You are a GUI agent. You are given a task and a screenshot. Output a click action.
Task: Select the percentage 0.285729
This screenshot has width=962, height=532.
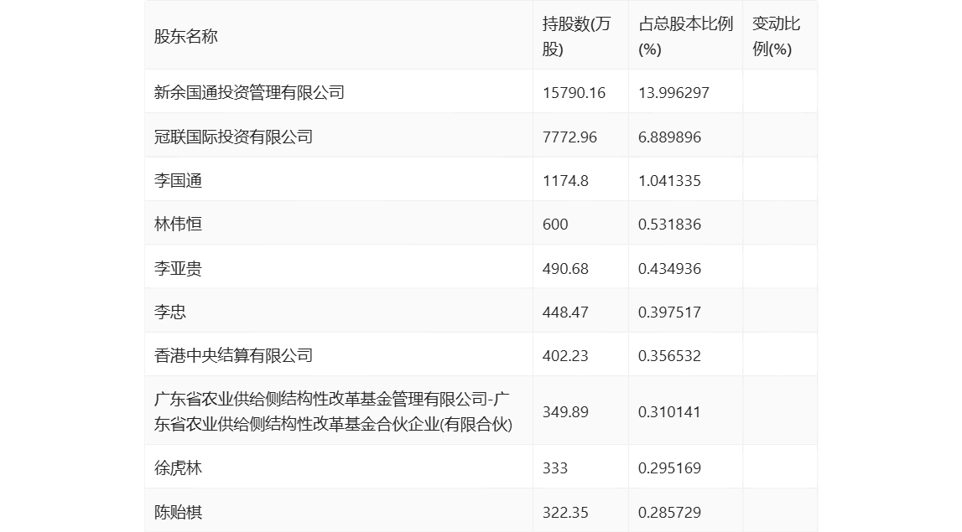point(669,513)
